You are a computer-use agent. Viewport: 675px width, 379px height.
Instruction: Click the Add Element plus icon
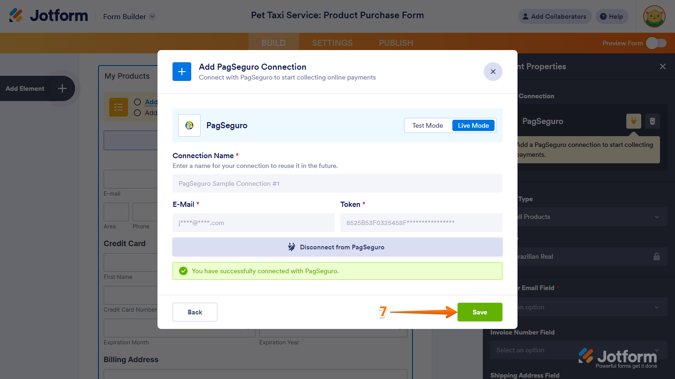point(62,88)
